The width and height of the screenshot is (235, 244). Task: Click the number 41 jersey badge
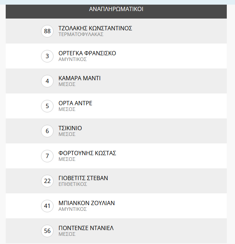(x=47, y=206)
